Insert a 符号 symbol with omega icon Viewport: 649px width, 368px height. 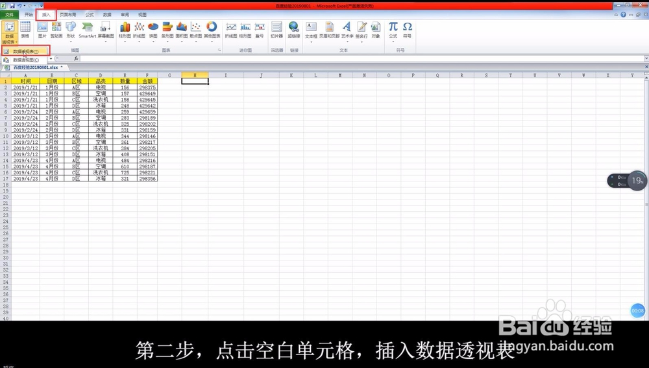(408, 30)
